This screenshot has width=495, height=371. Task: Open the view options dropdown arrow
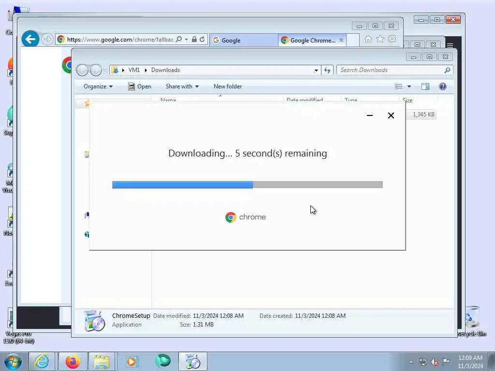coord(409,86)
